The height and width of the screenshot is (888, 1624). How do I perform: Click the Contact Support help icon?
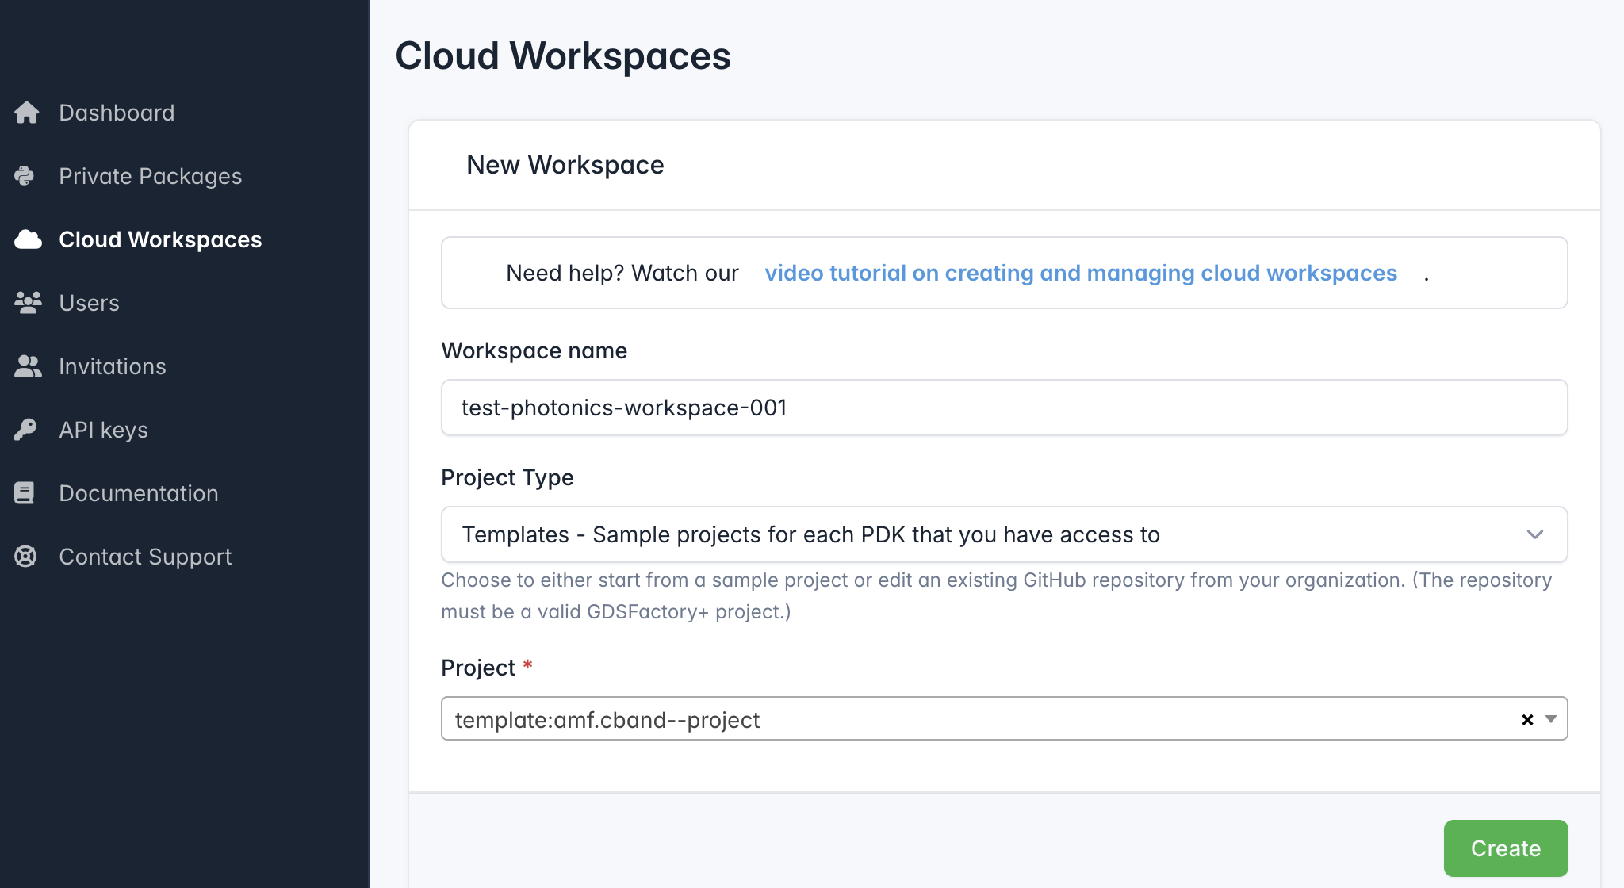click(x=25, y=556)
